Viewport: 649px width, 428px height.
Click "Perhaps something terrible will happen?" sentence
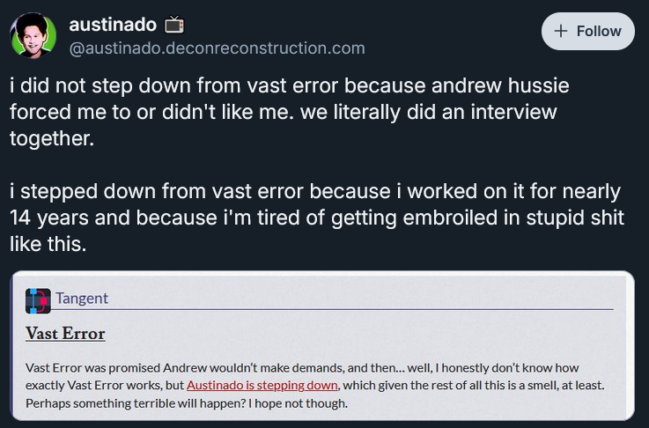pyautogui.click(x=136, y=403)
